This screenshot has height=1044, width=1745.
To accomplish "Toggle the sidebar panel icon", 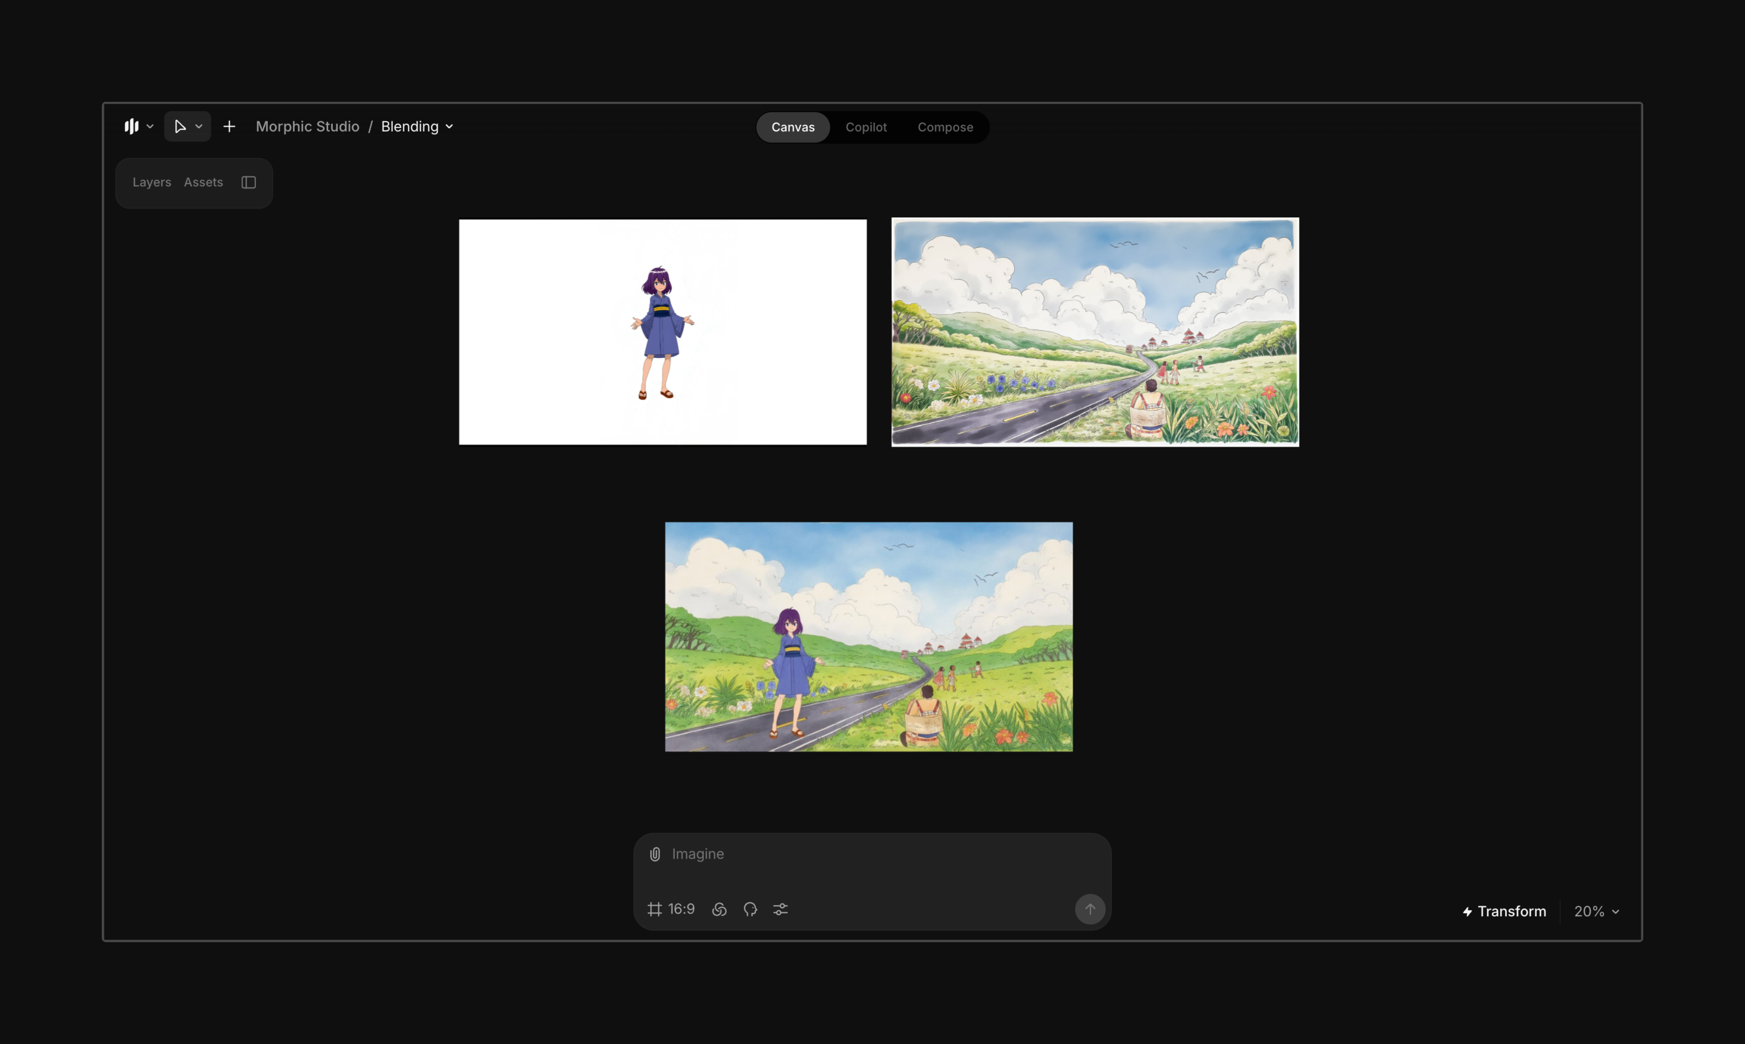I will pyautogui.click(x=248, y=182).
